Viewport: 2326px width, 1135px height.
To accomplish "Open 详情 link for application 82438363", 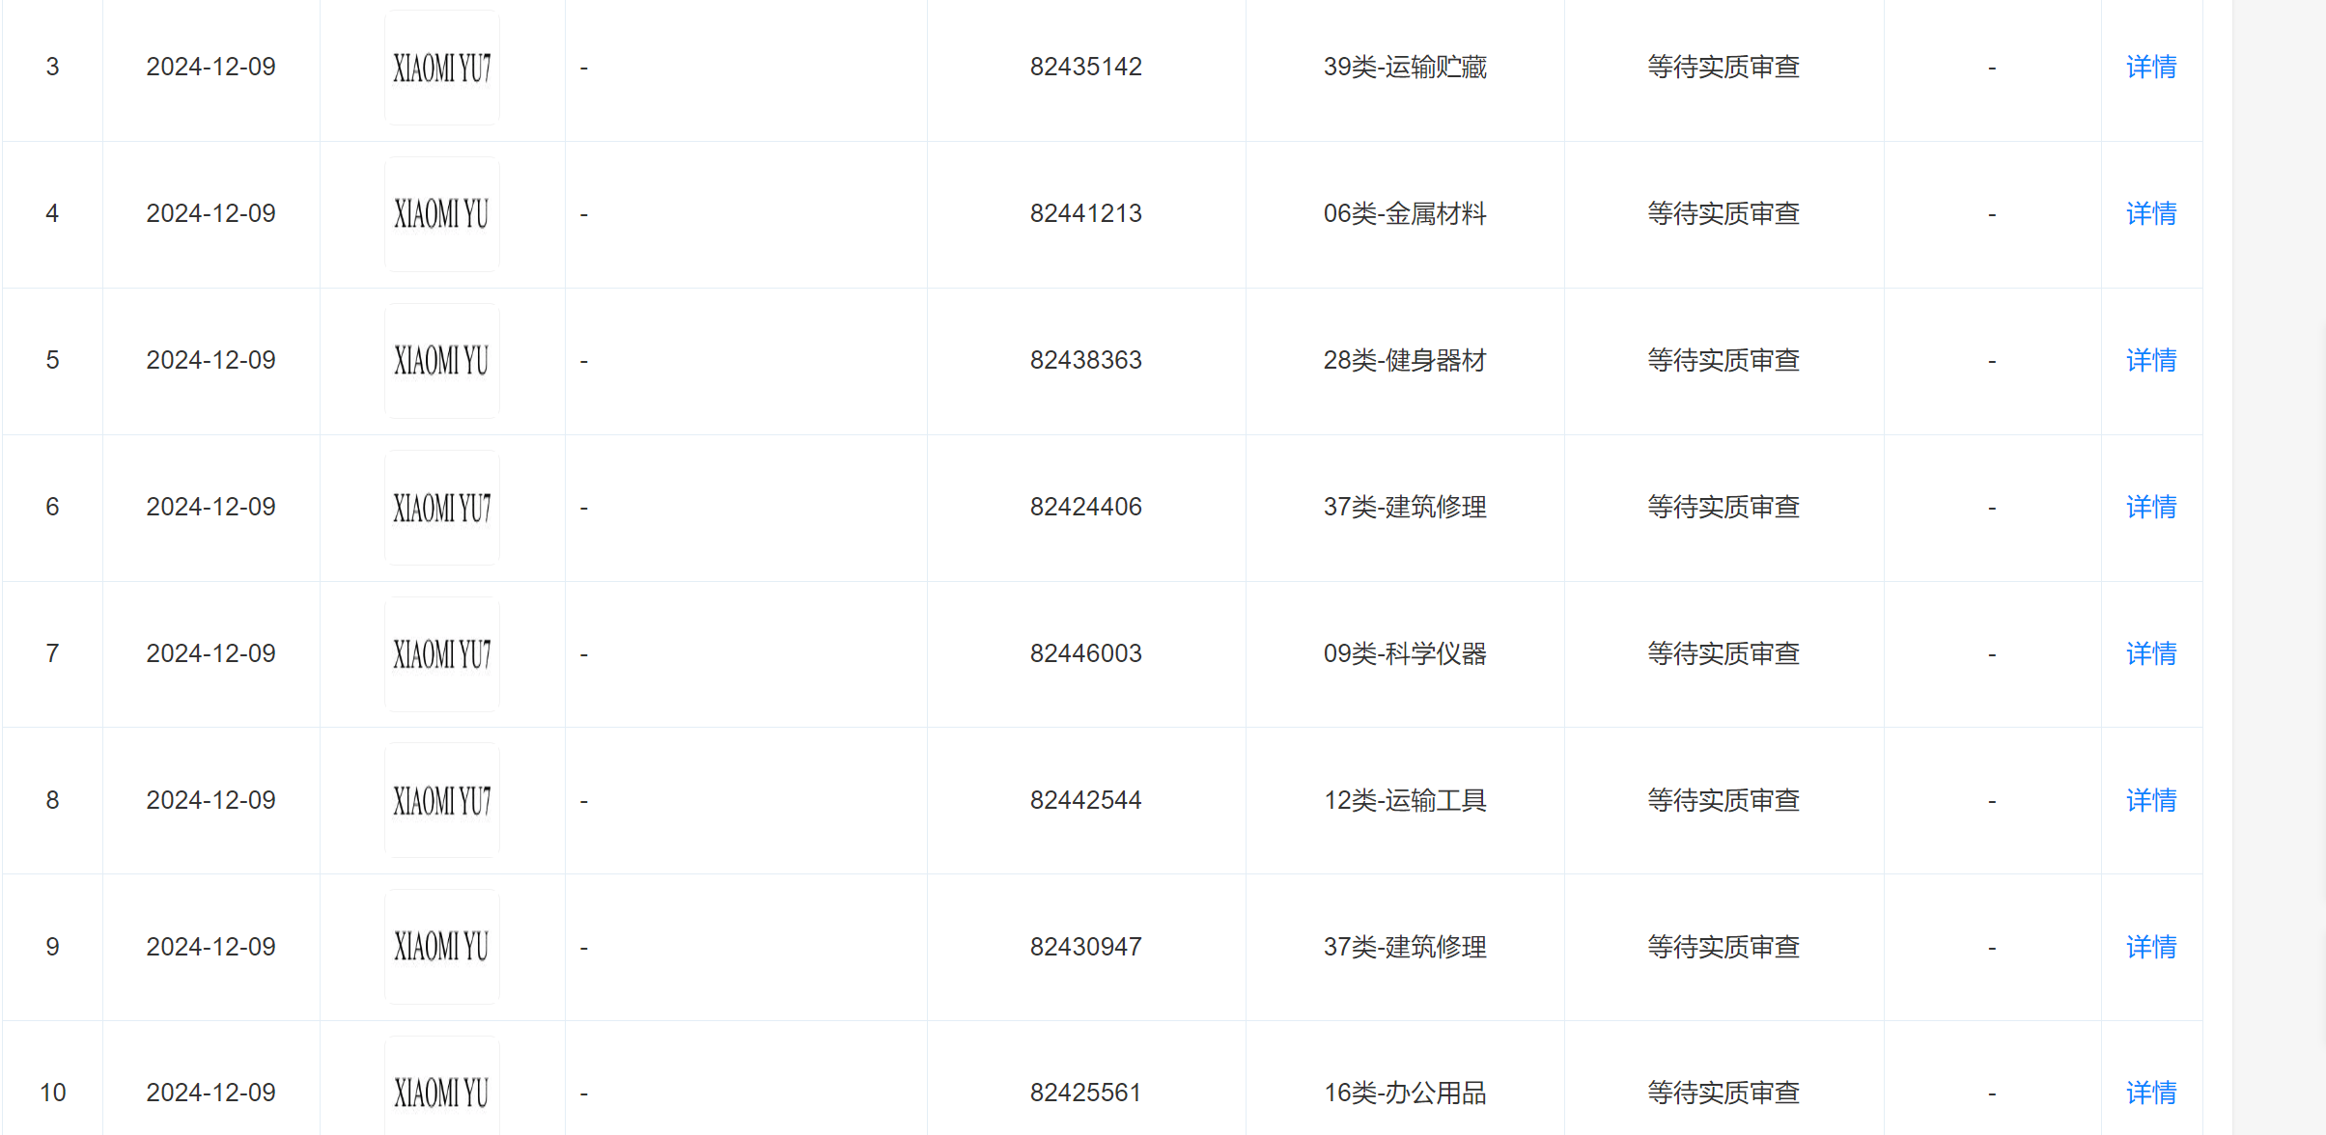I will pyautogui.click(x=2151, y=361).
